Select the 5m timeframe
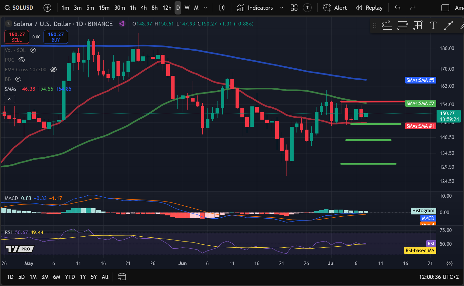This screenshot has height=286, width=464. (90, 8)
